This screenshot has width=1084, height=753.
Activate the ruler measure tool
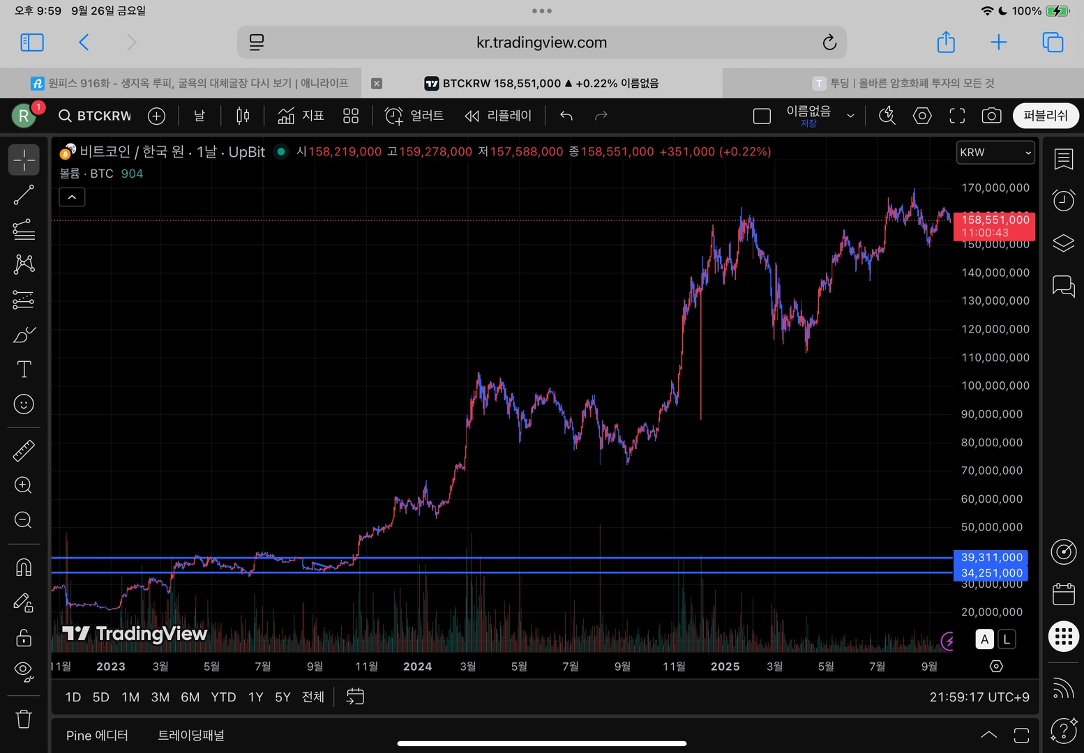pos(24,450)
